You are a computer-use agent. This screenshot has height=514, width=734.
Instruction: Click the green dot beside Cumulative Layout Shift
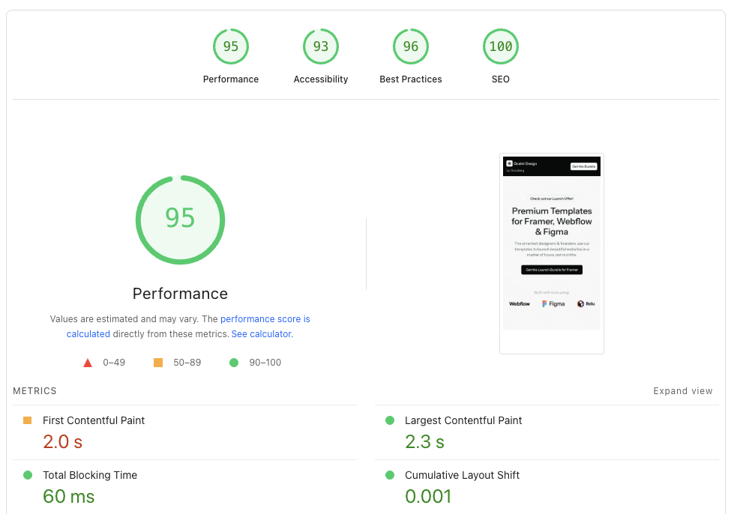click(389, 475)
